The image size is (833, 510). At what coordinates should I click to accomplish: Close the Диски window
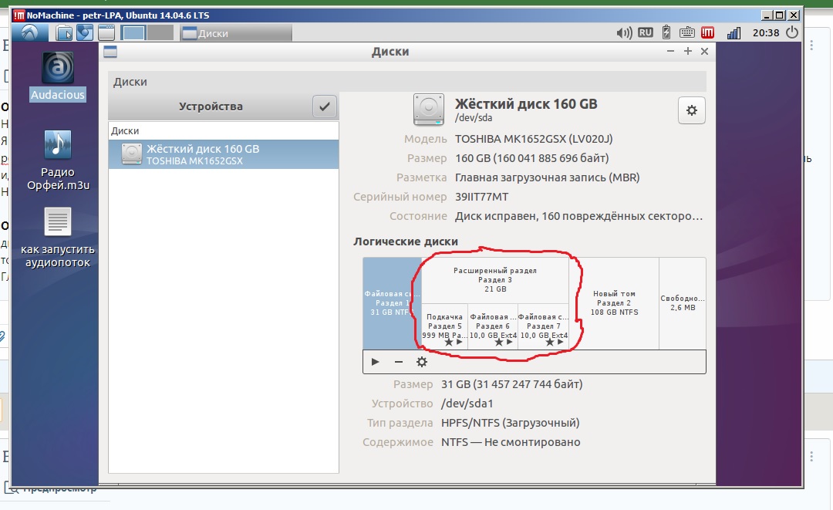[x=704, y=51]
